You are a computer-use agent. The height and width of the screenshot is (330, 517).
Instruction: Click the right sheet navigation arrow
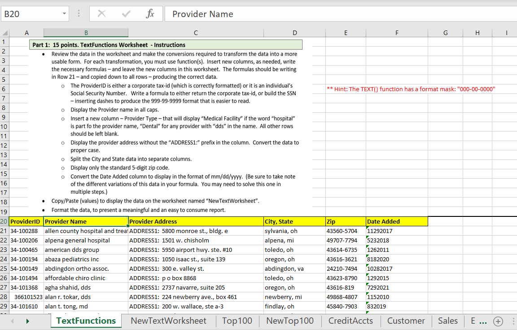coord(27,321)
